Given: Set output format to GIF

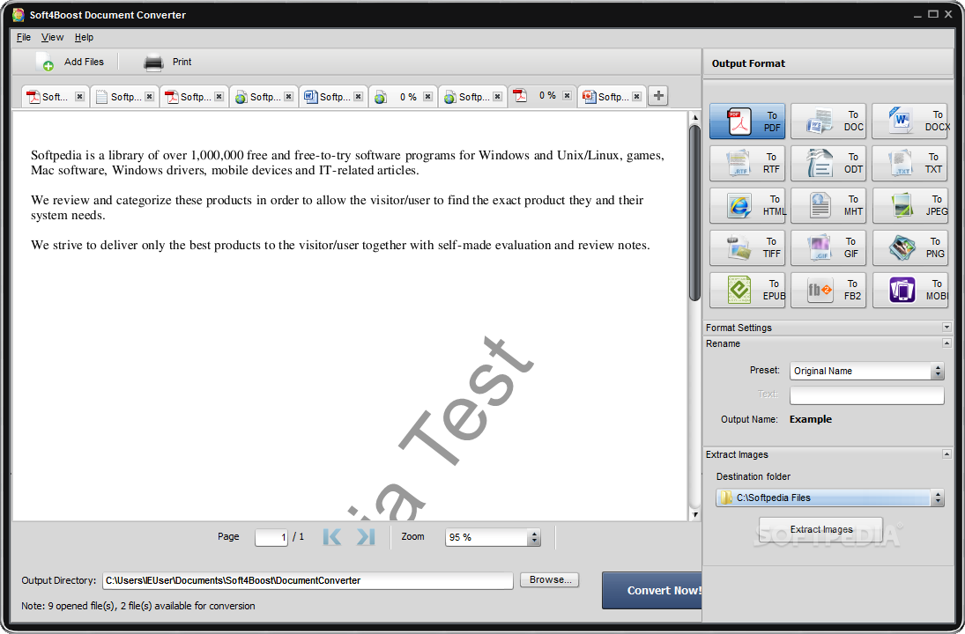Looking at the screenshot, I should (x=828, y=247).
